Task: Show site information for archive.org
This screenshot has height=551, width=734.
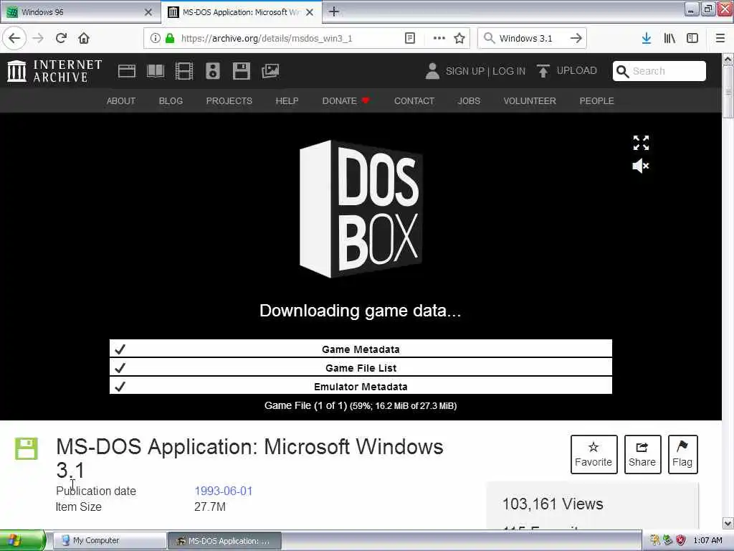Action: (156, 39)
